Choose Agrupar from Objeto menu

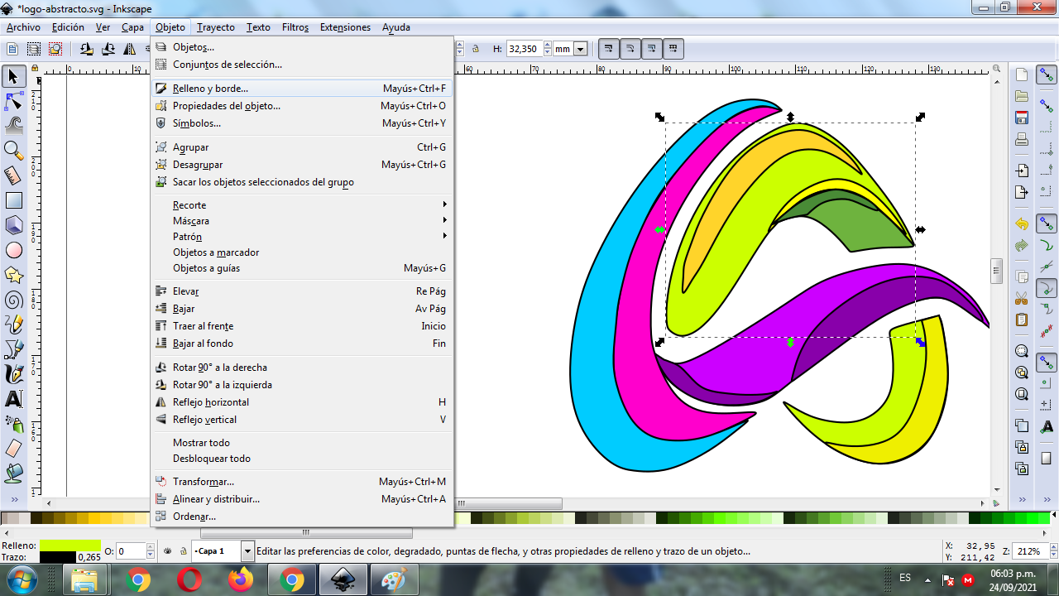[301, 147]
